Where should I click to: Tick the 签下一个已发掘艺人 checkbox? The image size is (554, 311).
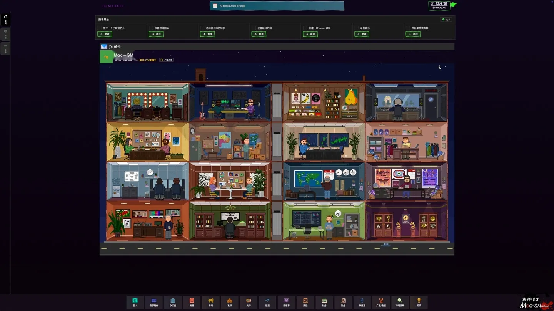point(100,28)
